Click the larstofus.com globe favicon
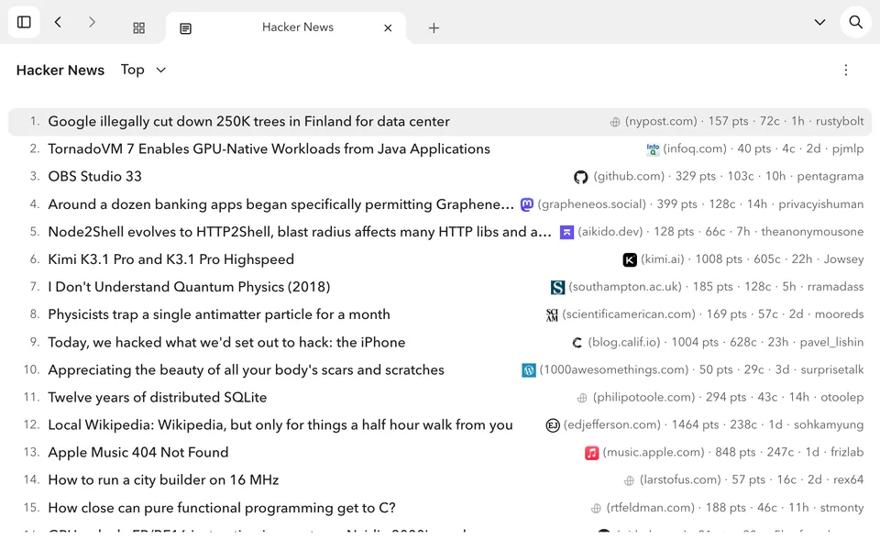 point(629,480)
